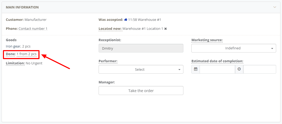Click the Located now label

point(110,29)
